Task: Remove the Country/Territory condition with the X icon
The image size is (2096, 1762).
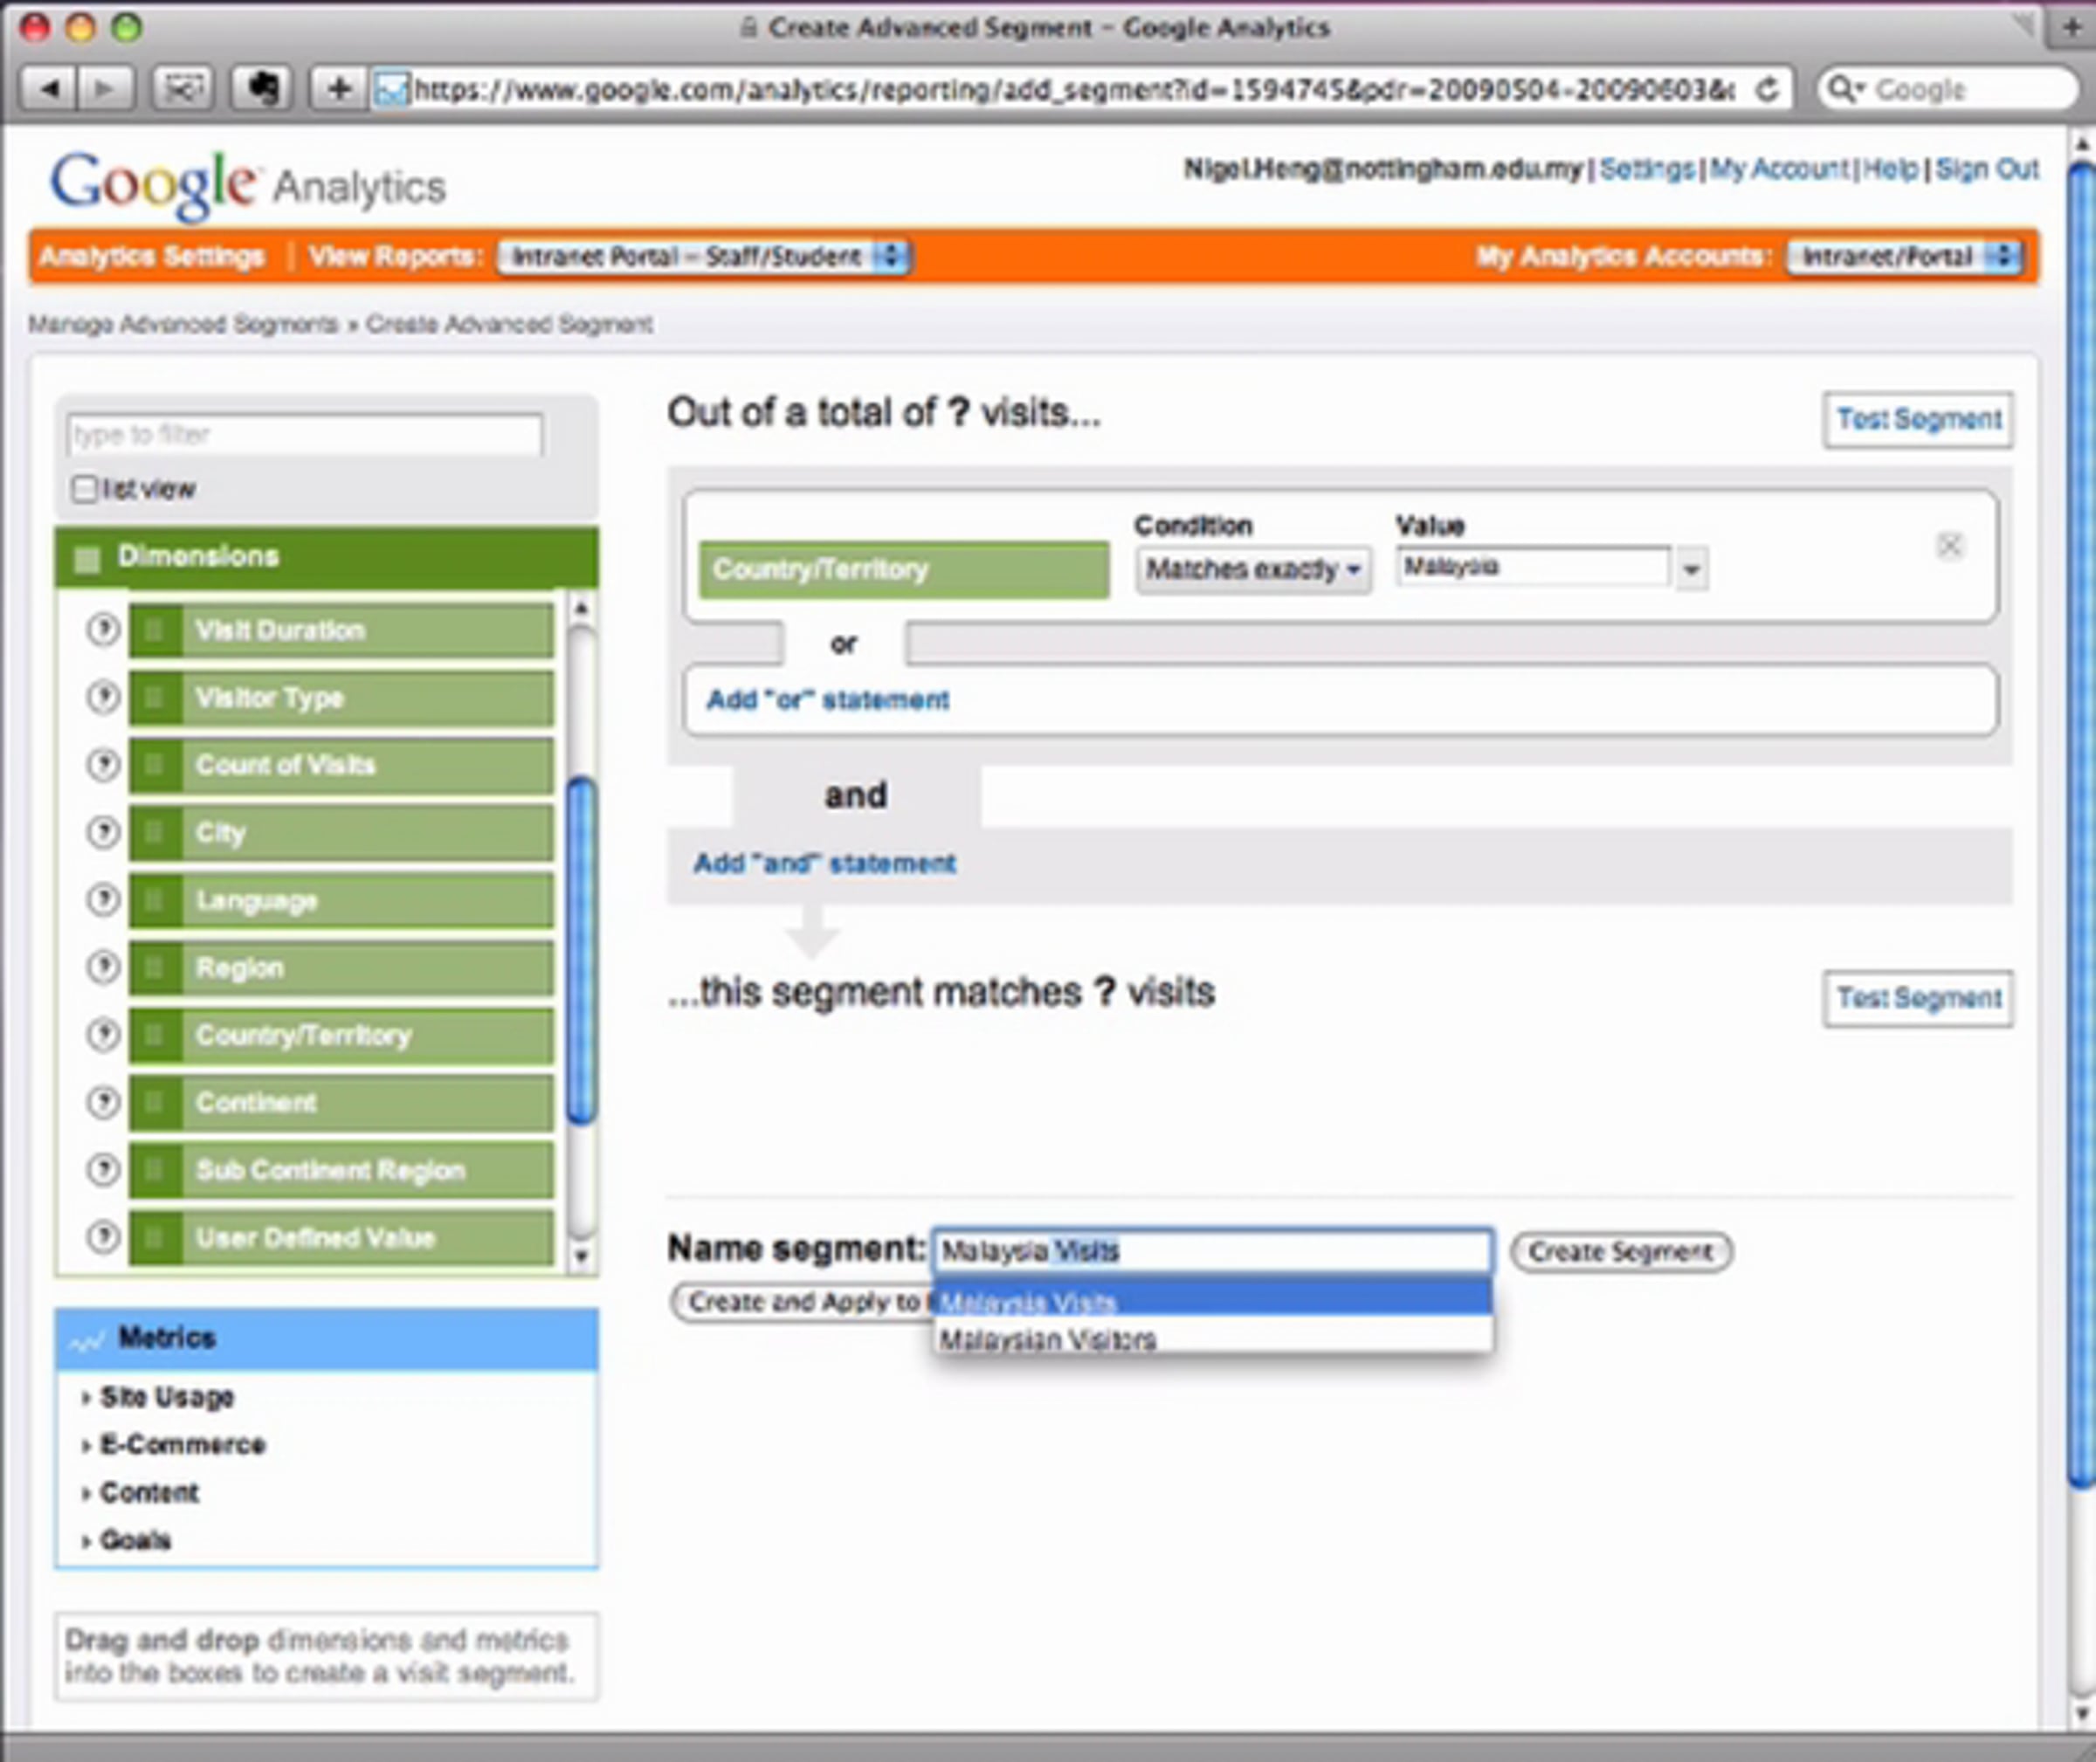Action: tap(1949, 546)
